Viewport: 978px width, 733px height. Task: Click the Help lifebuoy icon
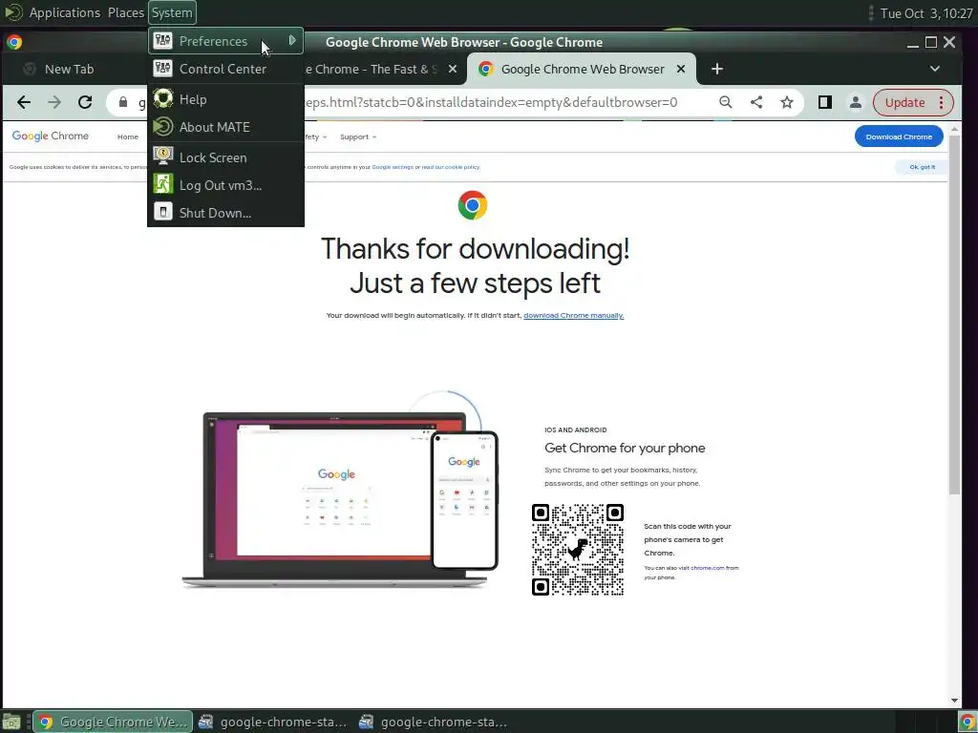click(x=162, y=98)
